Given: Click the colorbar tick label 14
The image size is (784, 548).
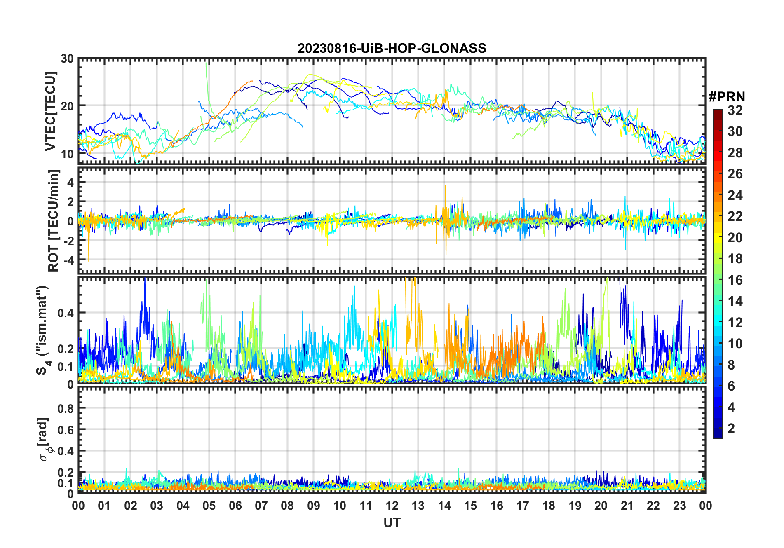Looking at the screenshot, I should tap(735, 301).
